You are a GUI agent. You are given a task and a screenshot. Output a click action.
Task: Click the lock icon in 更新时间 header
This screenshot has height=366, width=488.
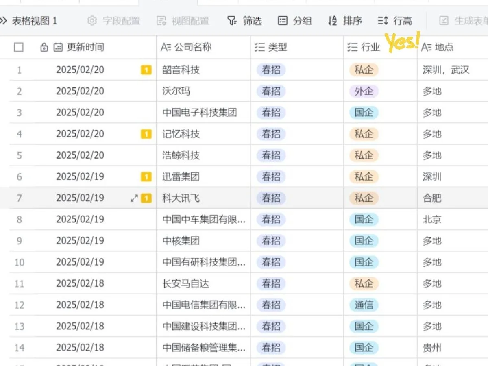coord(44,48)
